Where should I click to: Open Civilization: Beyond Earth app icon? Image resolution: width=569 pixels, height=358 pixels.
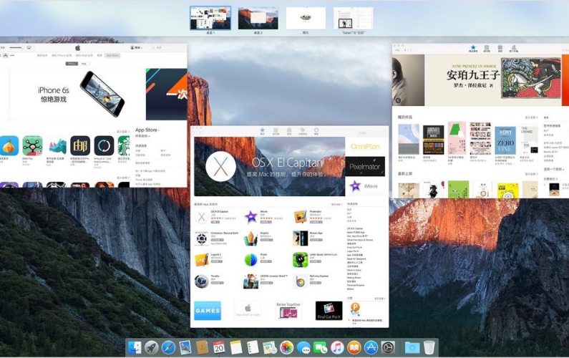201,238
